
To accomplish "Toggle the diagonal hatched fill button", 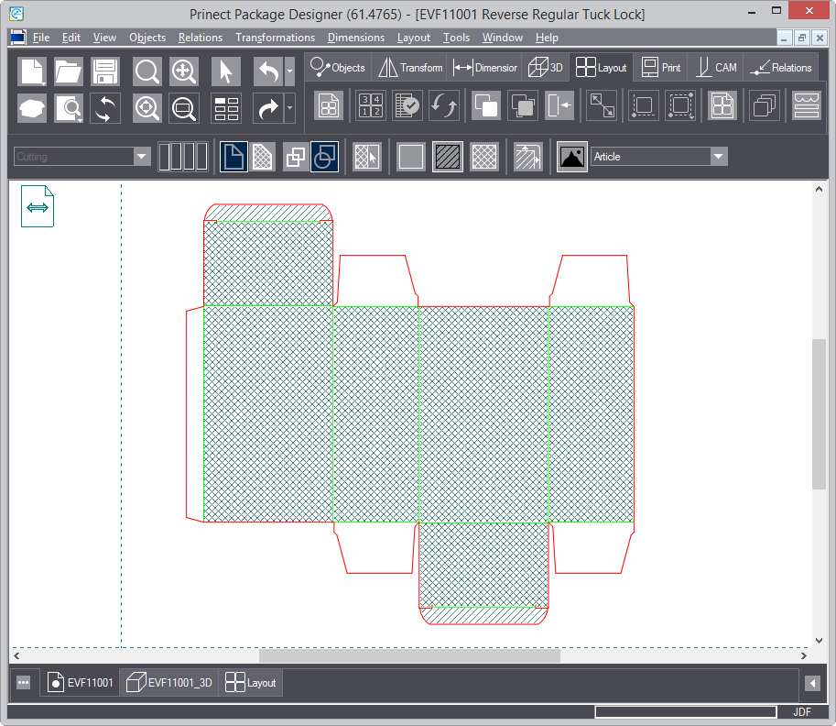I will pyautogui.click(x=448, y=157).
